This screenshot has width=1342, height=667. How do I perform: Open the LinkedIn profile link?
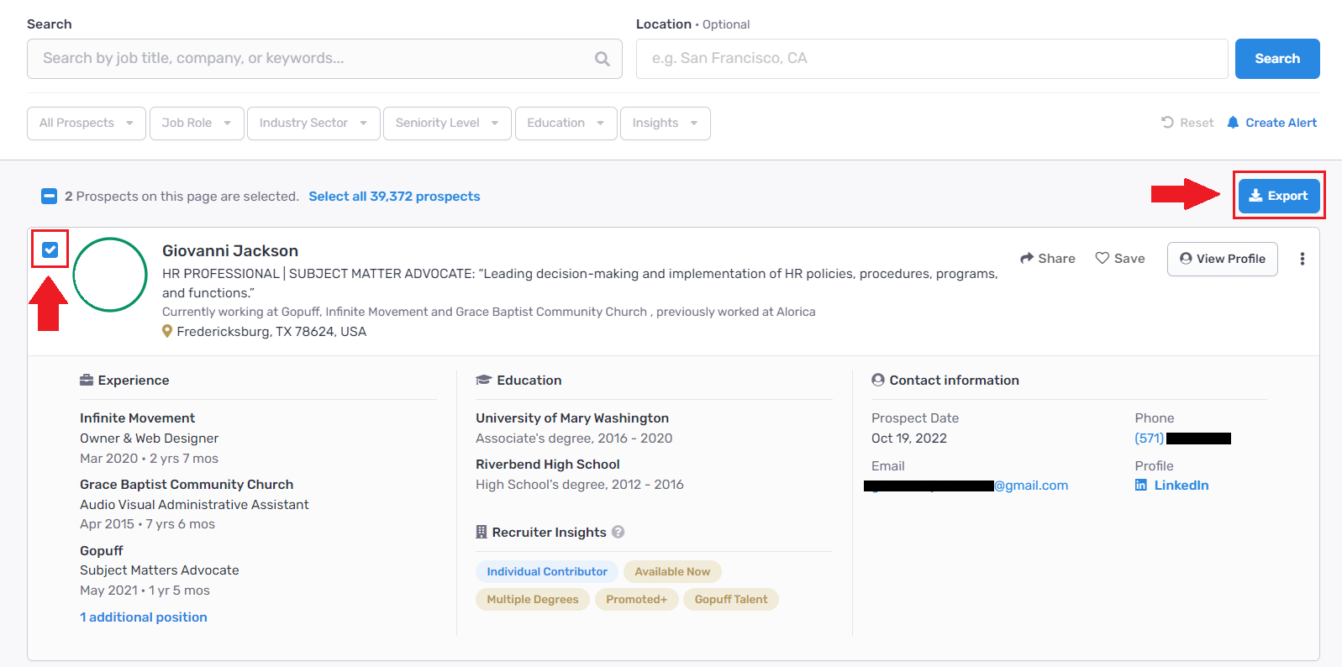coord(1181,486)
